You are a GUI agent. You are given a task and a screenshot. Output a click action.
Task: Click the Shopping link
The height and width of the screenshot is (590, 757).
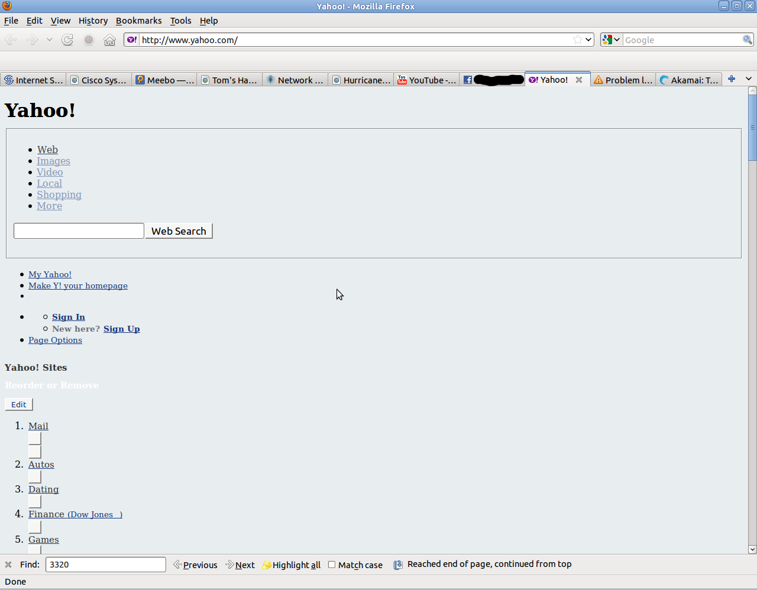coord(59,194)
